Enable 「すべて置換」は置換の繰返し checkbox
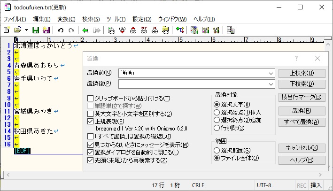Viewport: 333px width, 191px height. coord(91,136)
